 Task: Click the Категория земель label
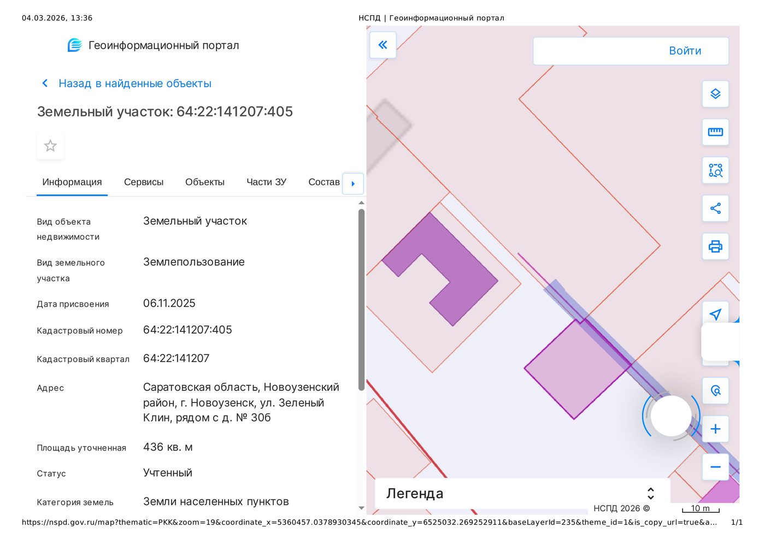[75, 502]
